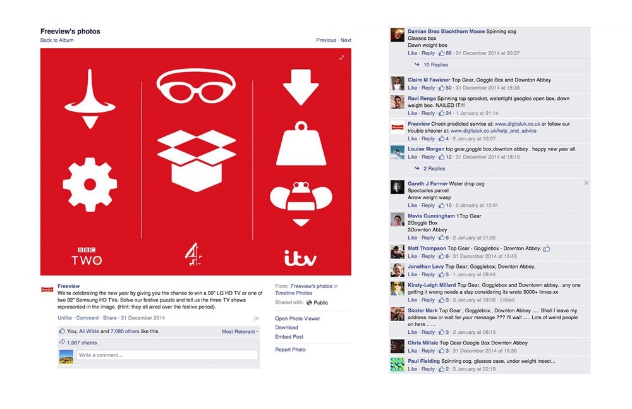Click the share arrow icon beside 1,067 shares

click(62, 342)
